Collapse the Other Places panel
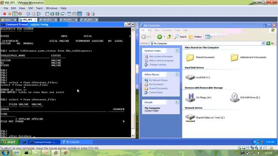Image resolution: width=278 pixels, height=156 pixels. (177, 74)
